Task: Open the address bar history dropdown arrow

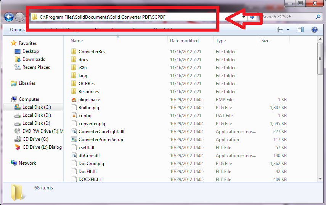Action: (244, 17)
